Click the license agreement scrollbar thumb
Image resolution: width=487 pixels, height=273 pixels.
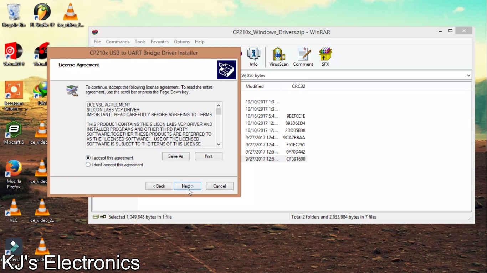tap(219, 112)
